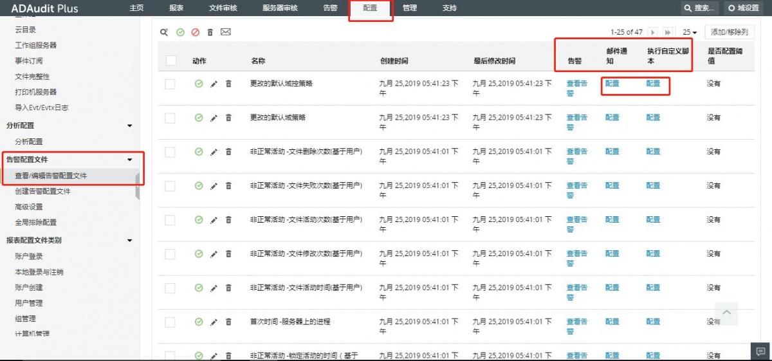Switch to the 报表 top tab
The image size is (772, 361).
click(x=176, y=8)
